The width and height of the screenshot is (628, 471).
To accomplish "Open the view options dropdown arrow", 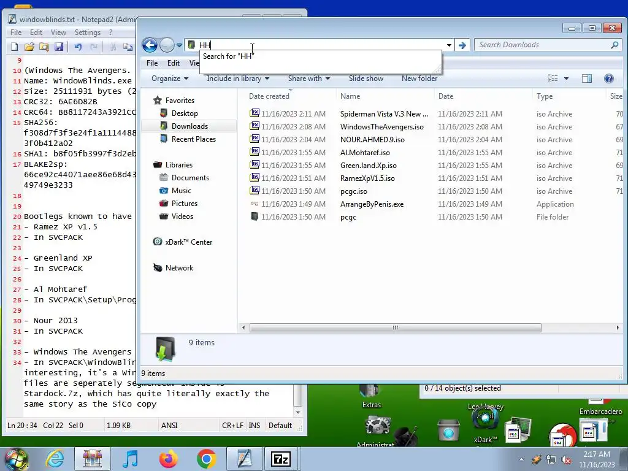I will pyautogui.click(x=566, y=78).
